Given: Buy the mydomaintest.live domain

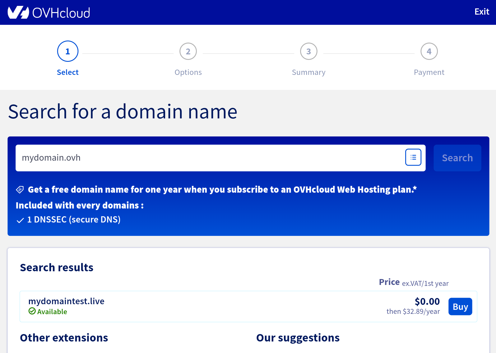Looking at the screenshot, I should [x=460, y=307].
